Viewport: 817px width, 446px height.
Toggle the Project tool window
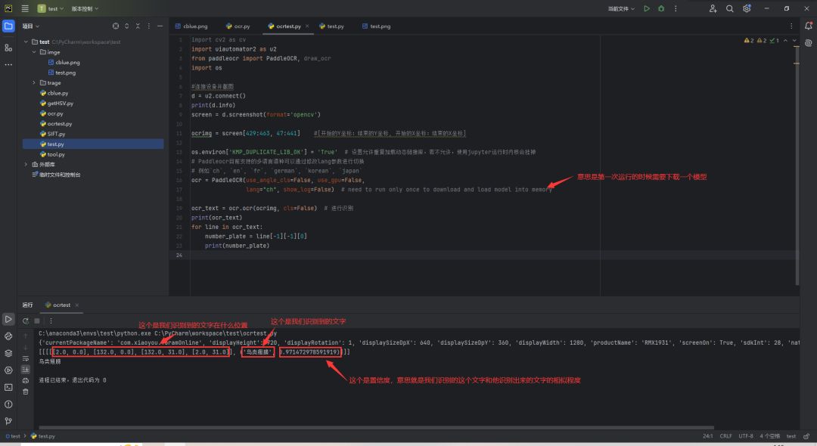point(8,26)
